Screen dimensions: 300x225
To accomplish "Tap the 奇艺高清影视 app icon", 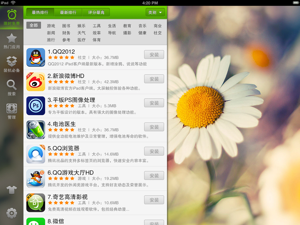I will 36,202.
